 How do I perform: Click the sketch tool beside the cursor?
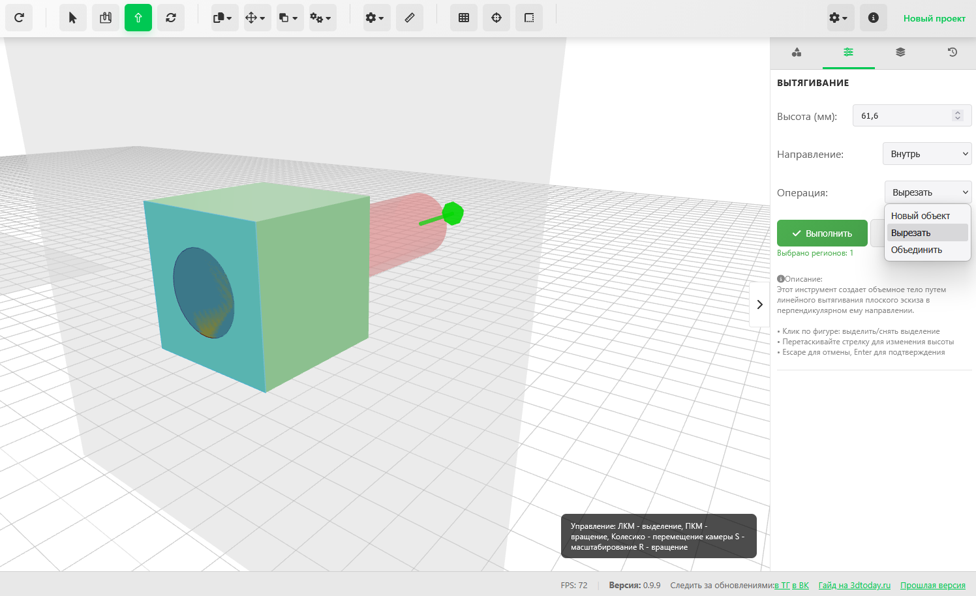click(106, 18)
